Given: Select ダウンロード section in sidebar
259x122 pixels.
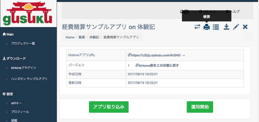Looking at the screenshot, I should (x=14, y=58).
